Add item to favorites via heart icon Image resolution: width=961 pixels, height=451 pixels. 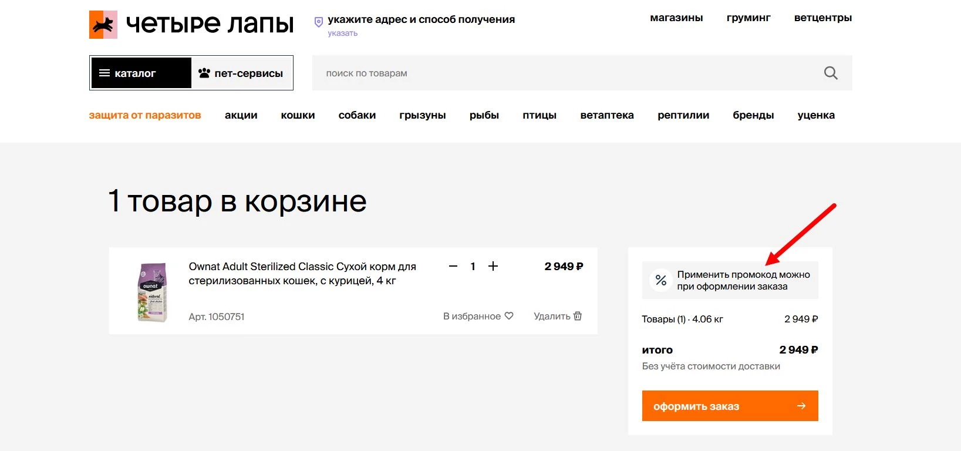click(x=509, y=316)
